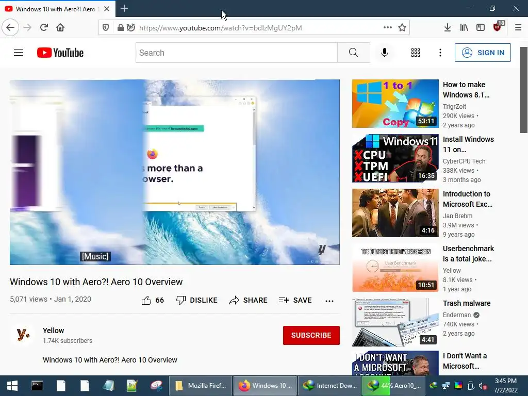Open the 44% Aero10 download progress window
This screenshot has height=396, width=528.
[x=394, y=386]
